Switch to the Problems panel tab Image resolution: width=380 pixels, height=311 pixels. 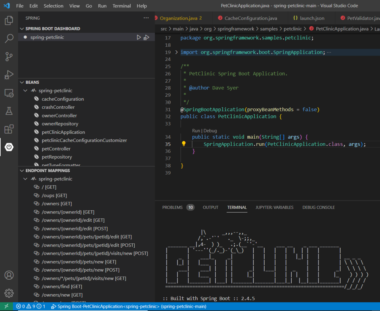(x=172, y=208)
